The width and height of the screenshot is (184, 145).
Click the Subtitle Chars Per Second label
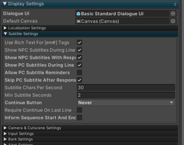point(33,88)
